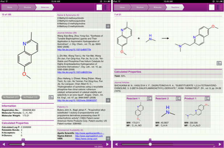
Task: Tap the '15 of 100' counter
Action: (6, 14)
